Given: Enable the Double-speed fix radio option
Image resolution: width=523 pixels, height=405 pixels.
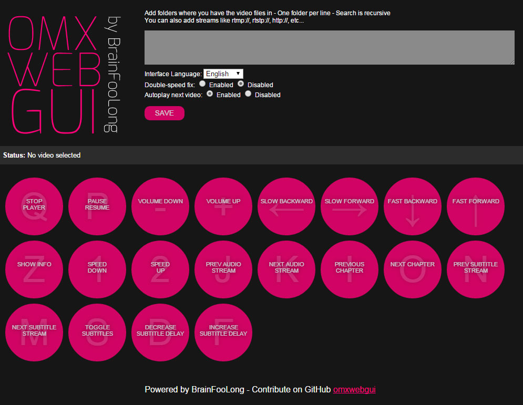Looking at the screenshot, I should (202, 84).
